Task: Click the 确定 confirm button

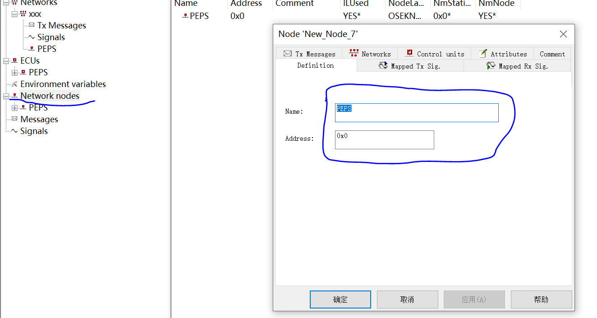Action: coord(340,299)
